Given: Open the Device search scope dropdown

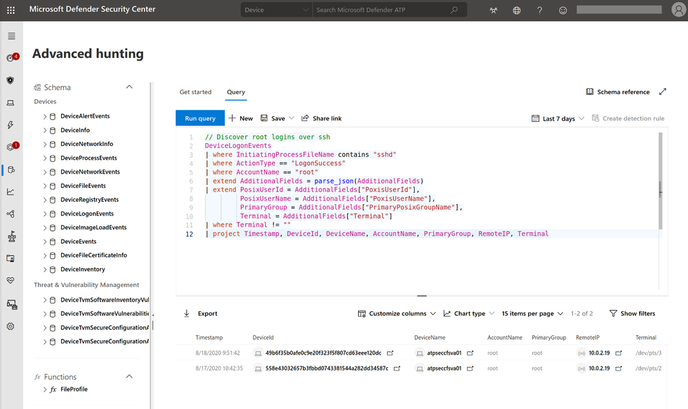Looking at the screenshot, I should (x=276, y=10).
